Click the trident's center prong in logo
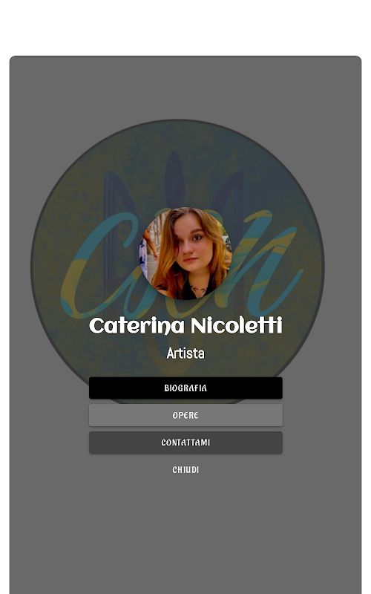Viewport: 371px width, 594px height. [174, 178]
